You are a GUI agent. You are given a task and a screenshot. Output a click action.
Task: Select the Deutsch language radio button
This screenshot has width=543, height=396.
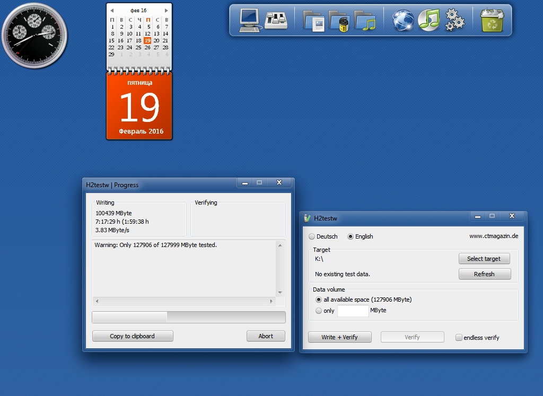[x=312, y=236]
